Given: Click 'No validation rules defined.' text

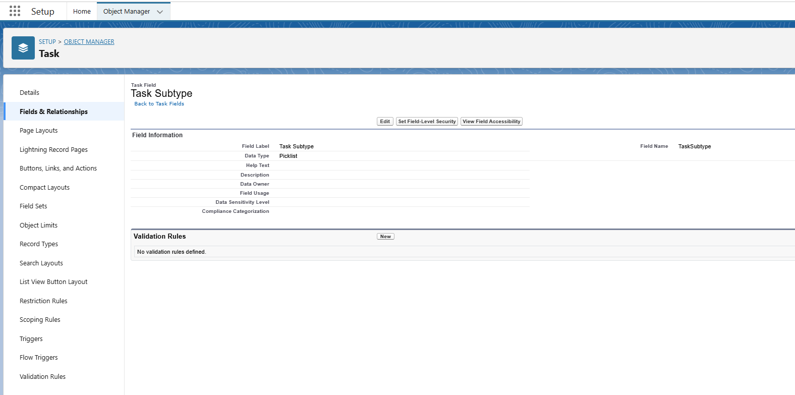Looking at the screenshot, I should 172,252.
